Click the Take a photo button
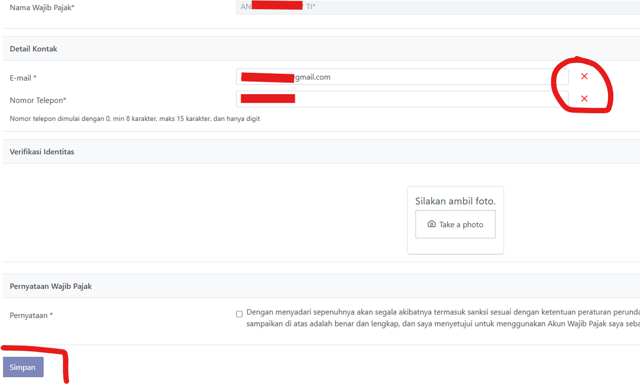Viewport: 640px width, 384px height. coord(455,224)
